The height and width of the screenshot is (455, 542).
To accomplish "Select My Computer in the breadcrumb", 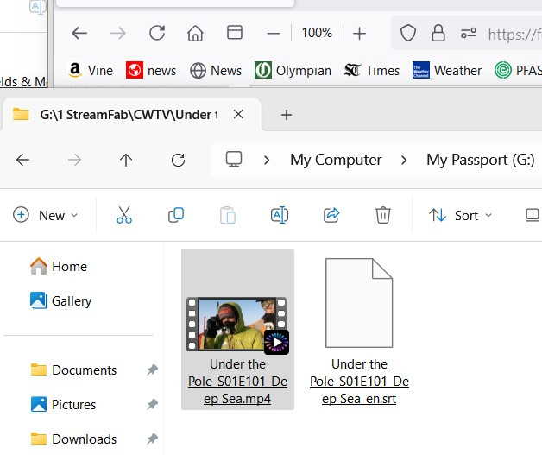I will [336, 160].
